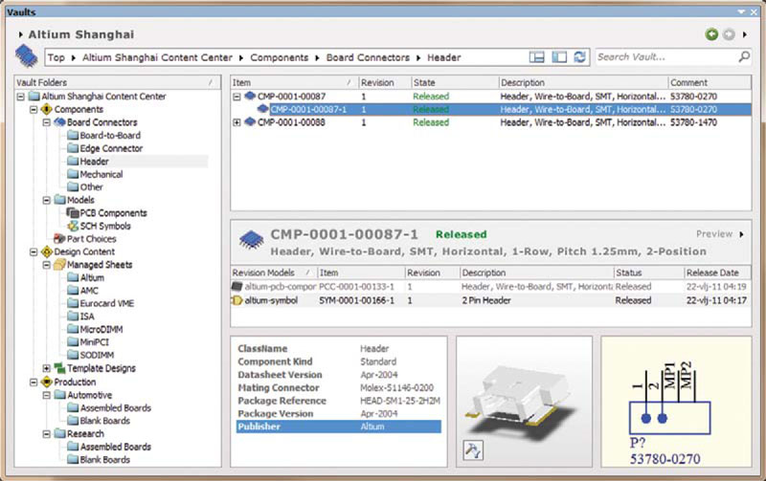Select the Mechanical folder
The image size is (766, 481).
tap(101, 174)
